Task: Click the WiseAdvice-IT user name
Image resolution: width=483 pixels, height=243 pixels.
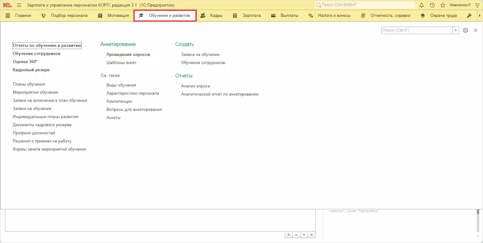Action: (460, 5)
